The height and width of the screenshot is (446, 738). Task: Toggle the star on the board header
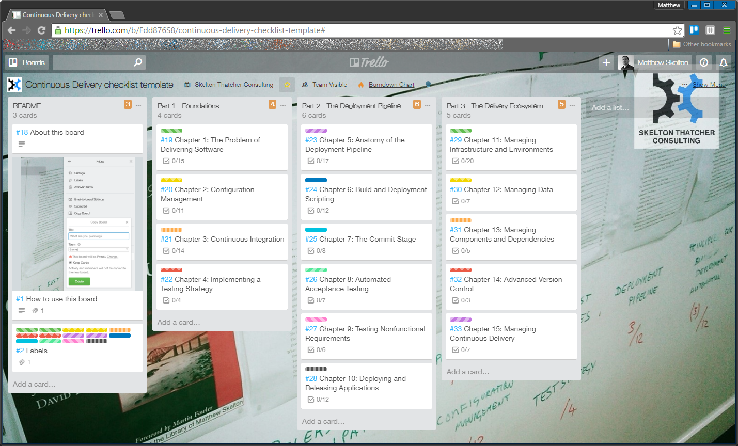[x=287, y=85]
